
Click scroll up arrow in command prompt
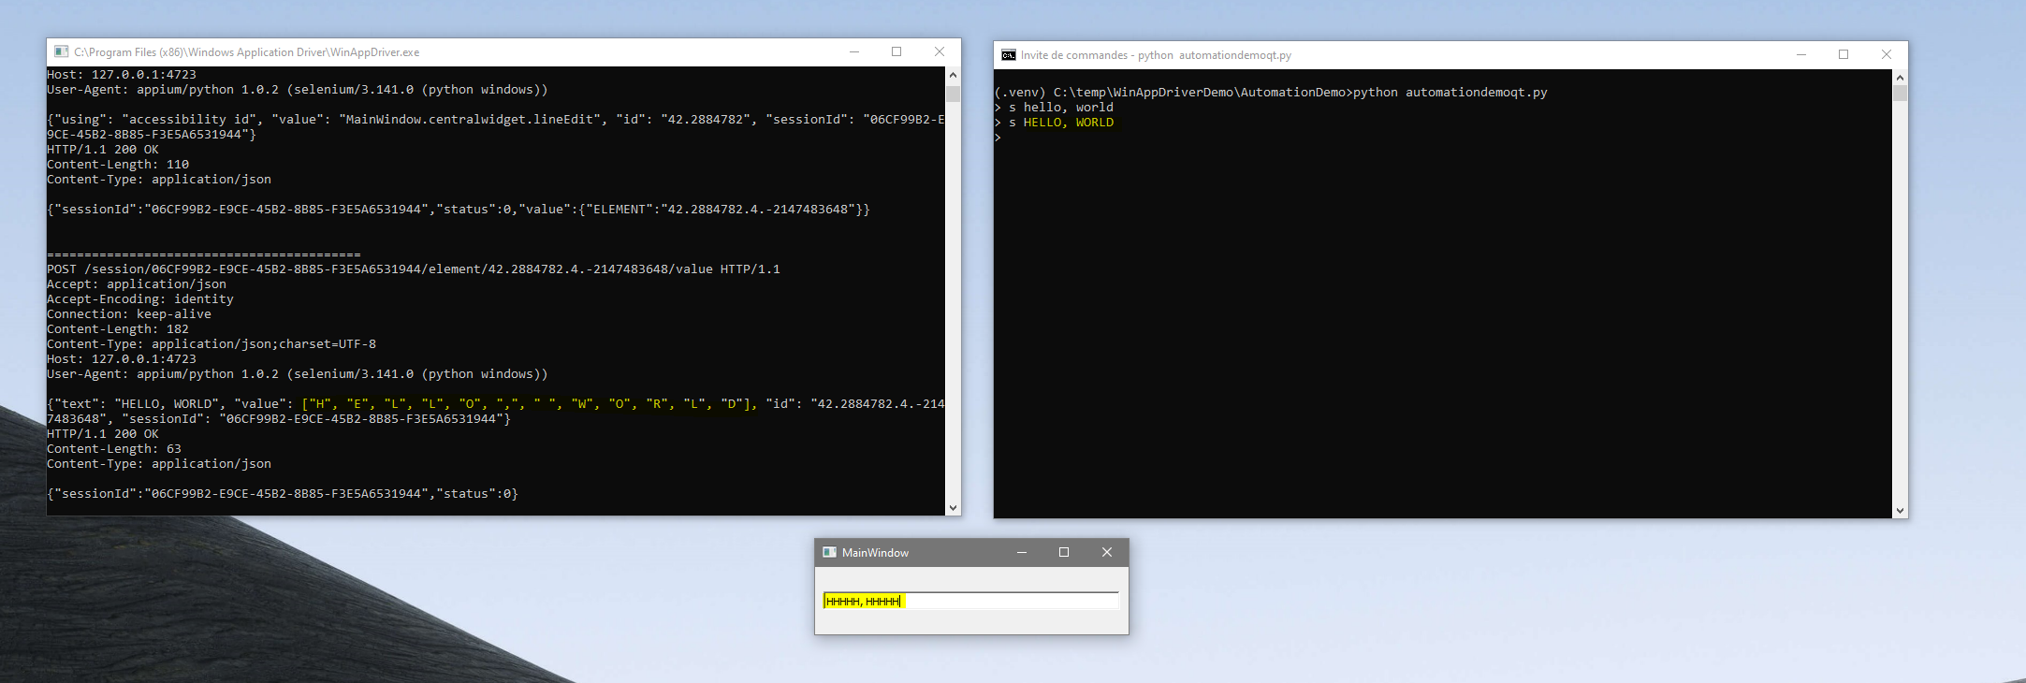[x=1900, y=78]
